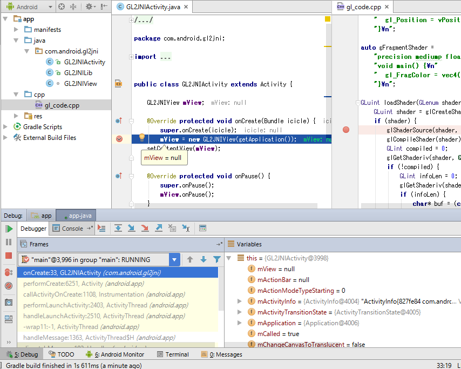Collapse the com.android.gl2jni package
461x369 pixels.
coord(27,51)
